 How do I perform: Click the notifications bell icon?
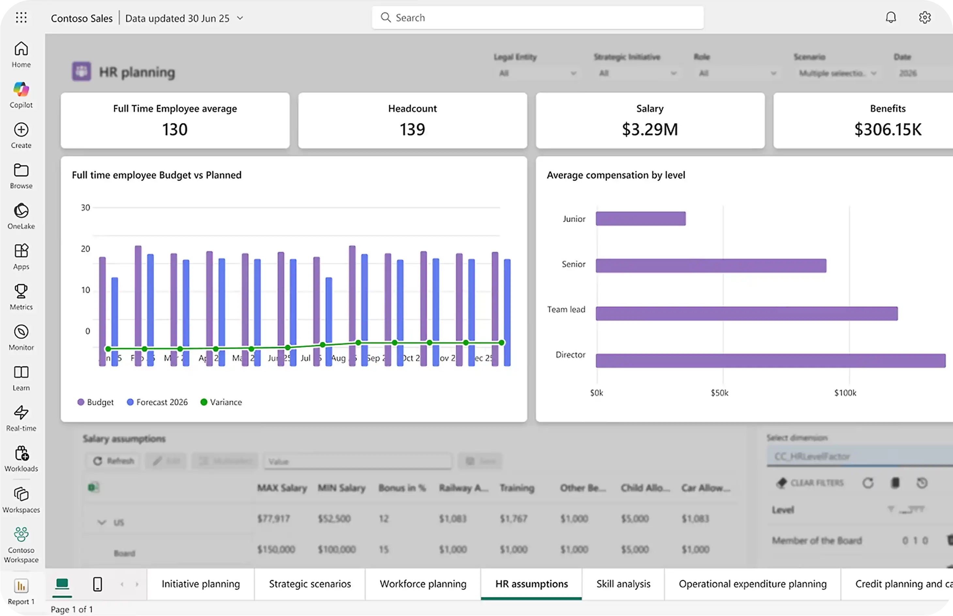click(891, 18)
